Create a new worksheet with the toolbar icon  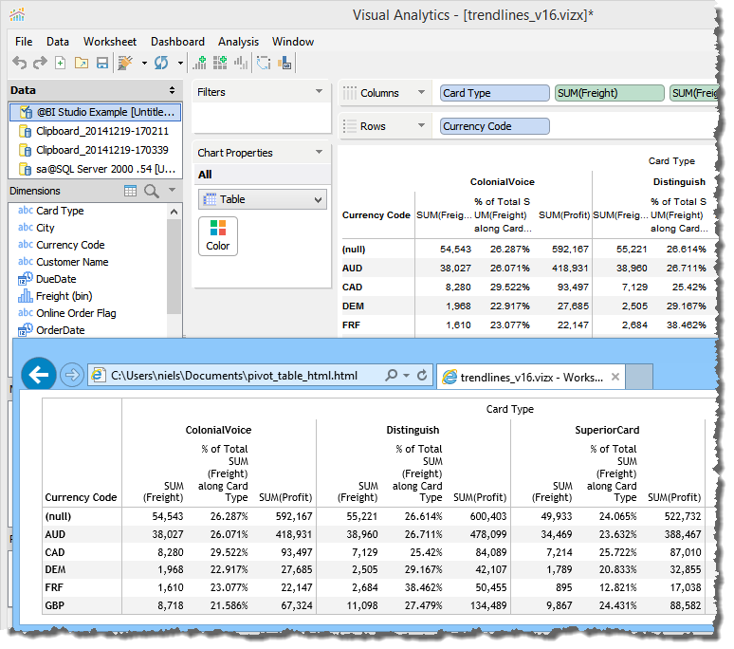(x=61, y=64)
